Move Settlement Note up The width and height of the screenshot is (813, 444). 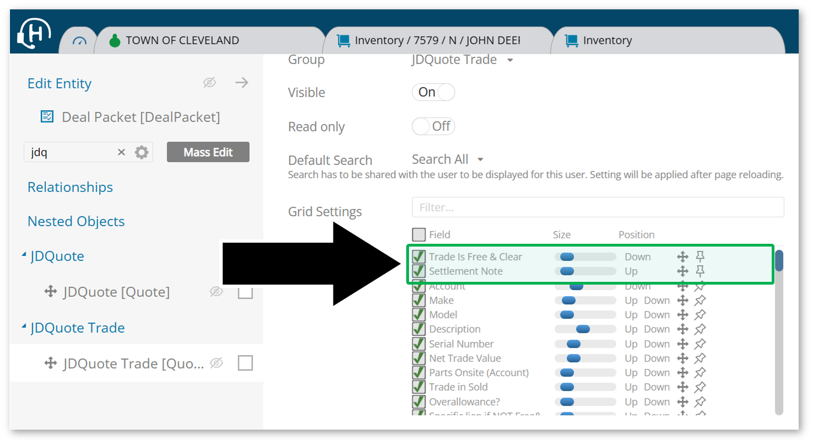[x=631, y=271]
